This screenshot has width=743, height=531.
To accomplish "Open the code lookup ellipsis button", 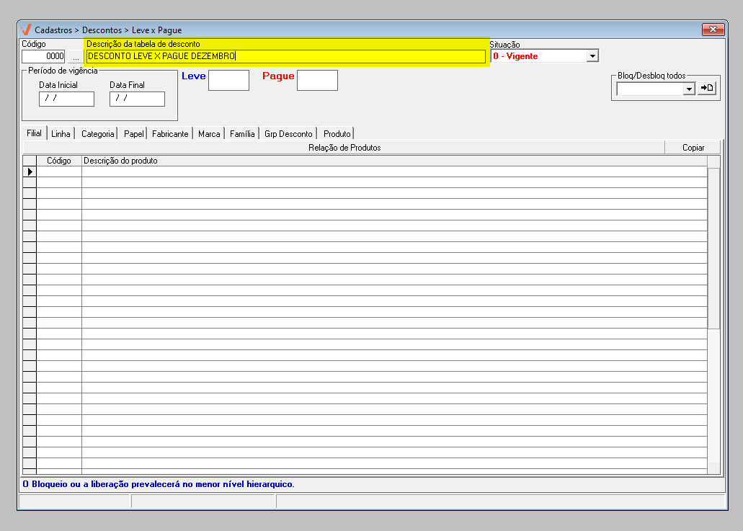I will click(76, 56).
